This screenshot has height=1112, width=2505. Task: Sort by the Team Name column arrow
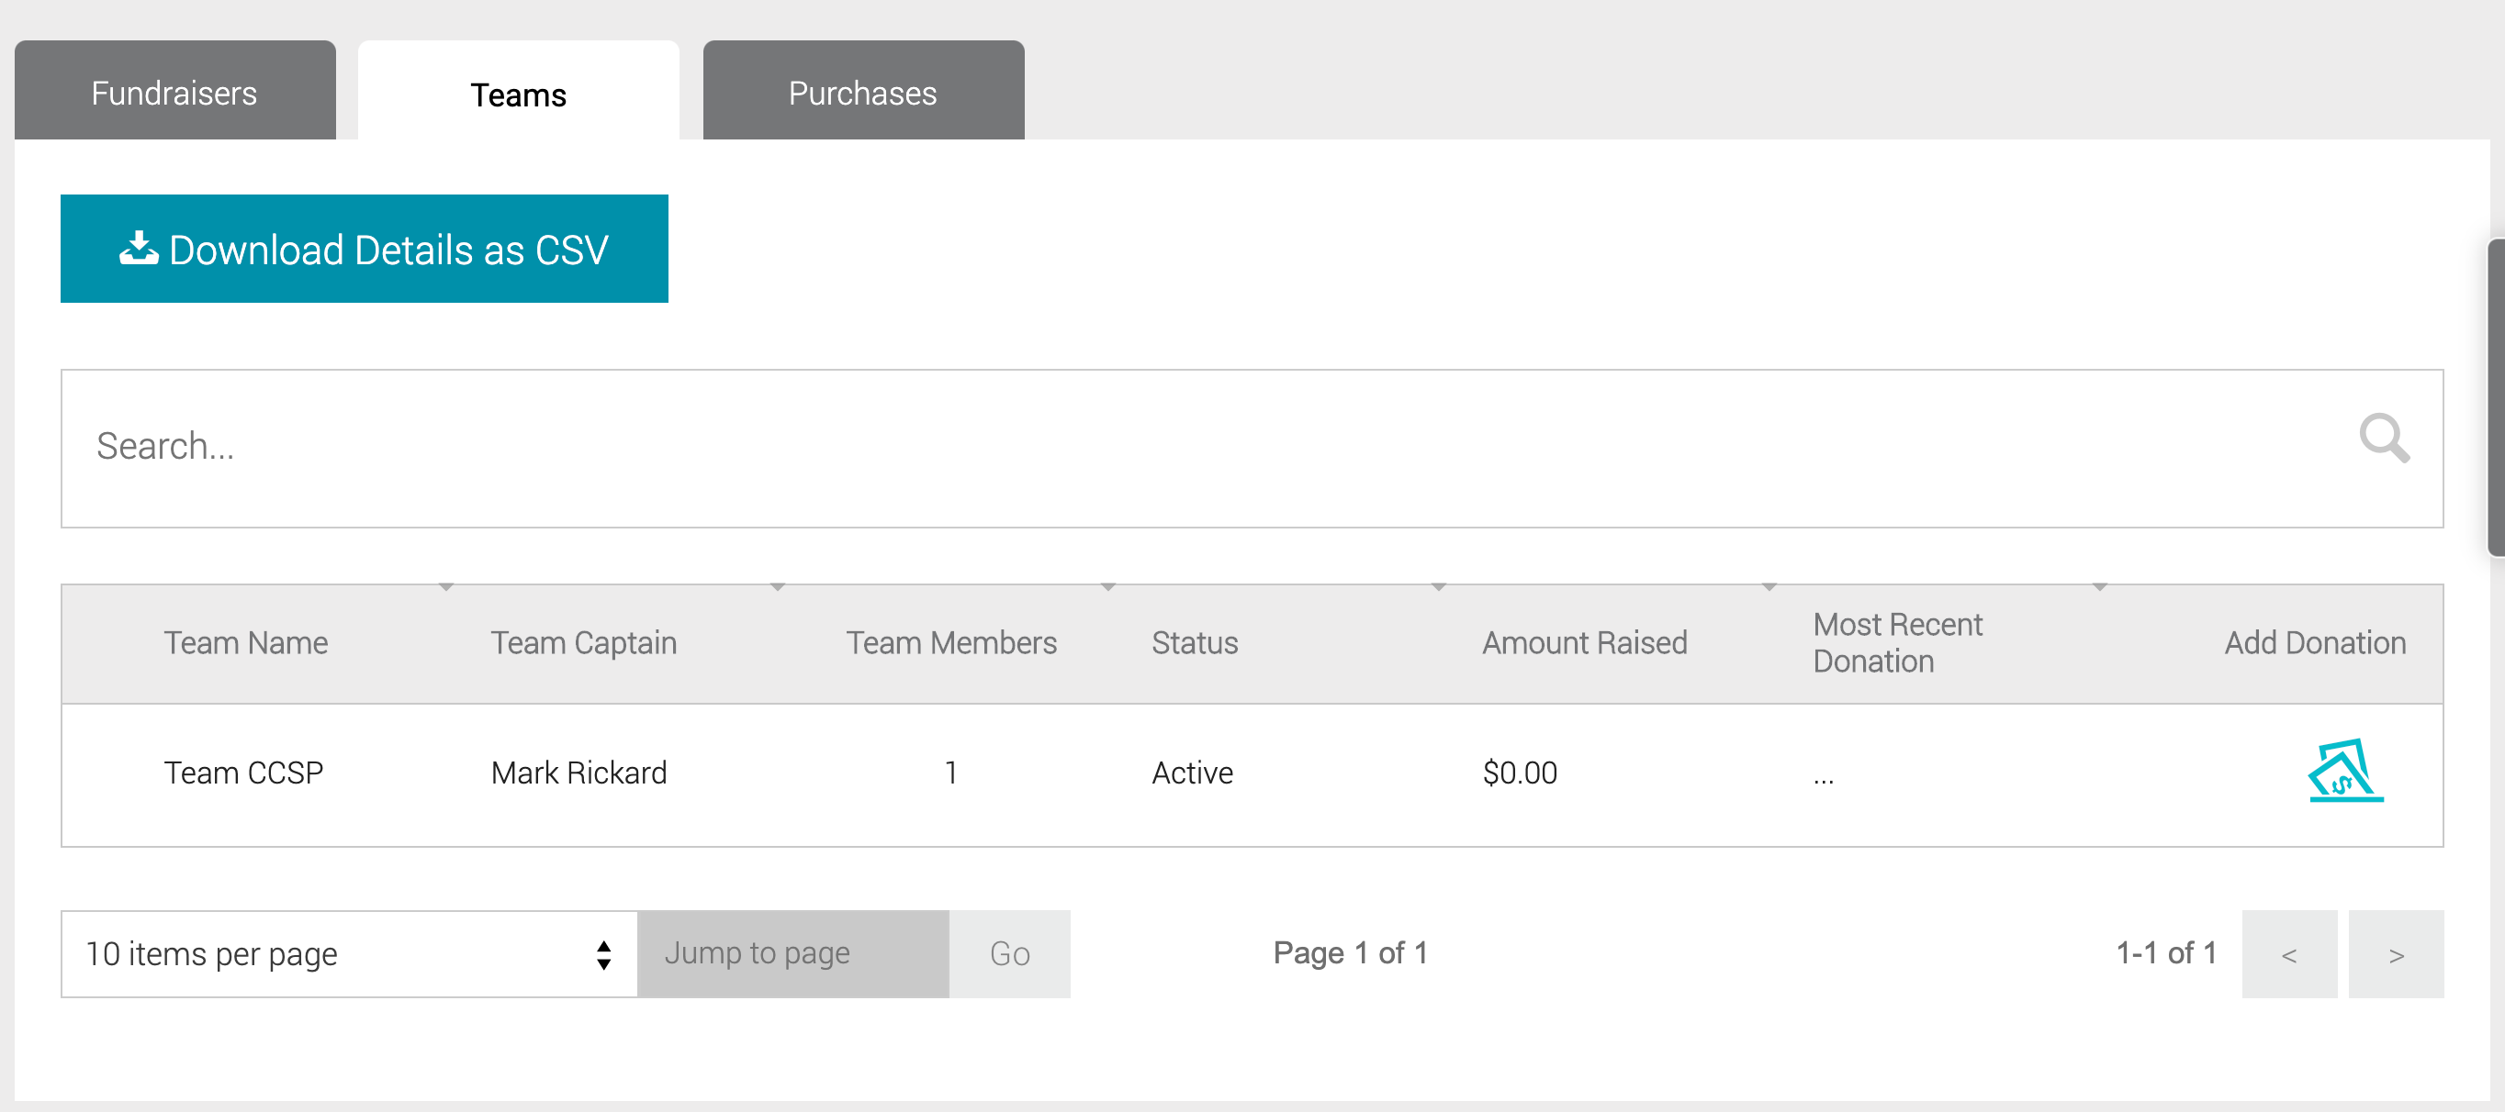click(446, 587)
